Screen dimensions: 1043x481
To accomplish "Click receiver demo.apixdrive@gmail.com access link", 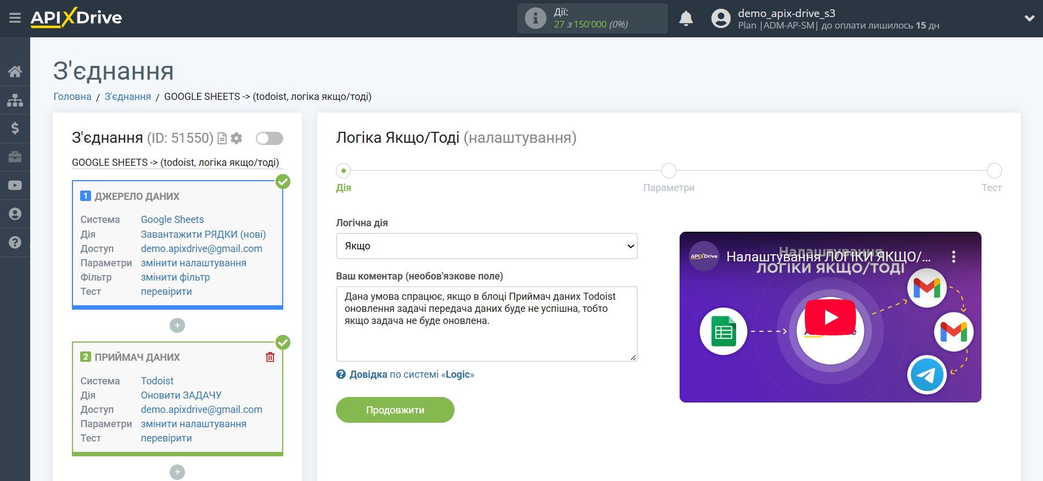I will [x=201, y=410].
